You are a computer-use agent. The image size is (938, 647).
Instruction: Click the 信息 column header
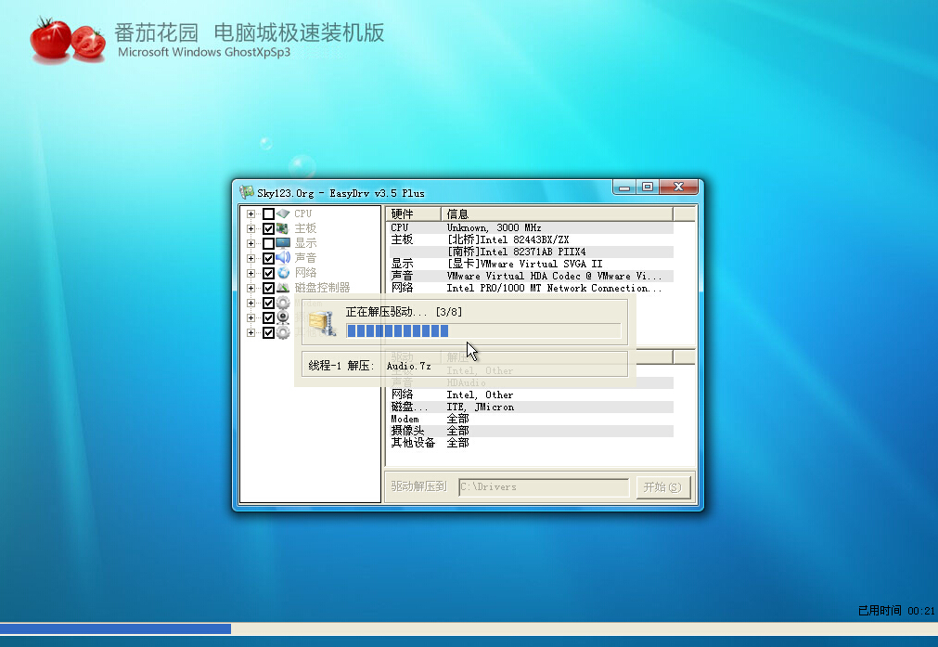point(557,214)
